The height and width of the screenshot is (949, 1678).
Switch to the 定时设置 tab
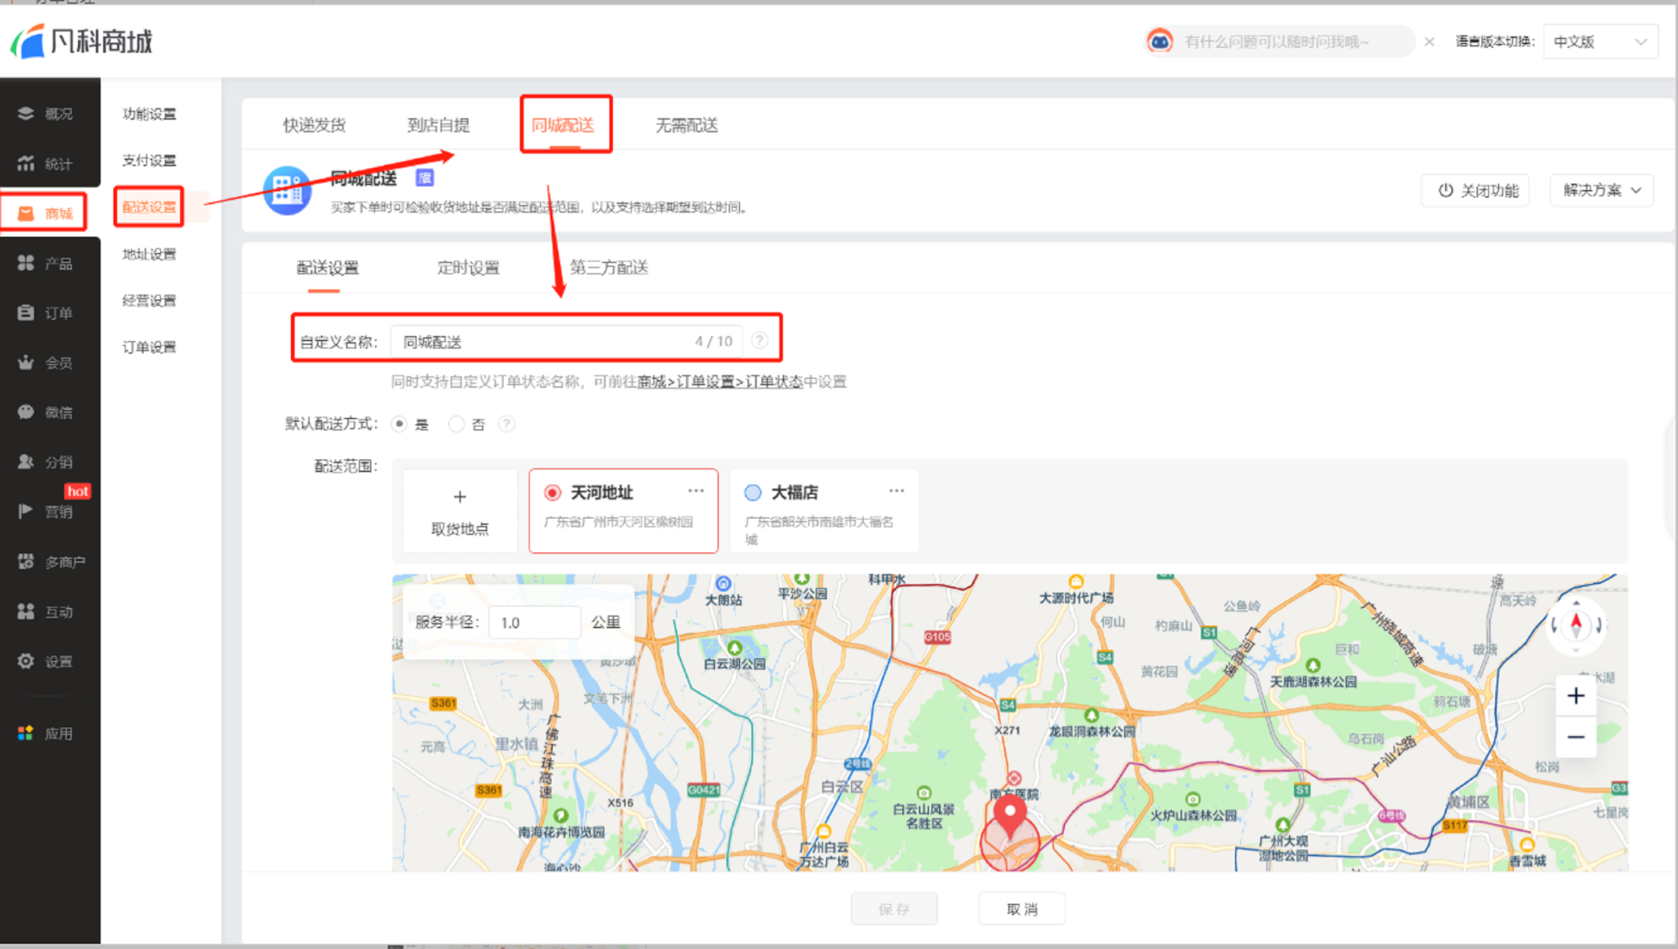point(468,267)
